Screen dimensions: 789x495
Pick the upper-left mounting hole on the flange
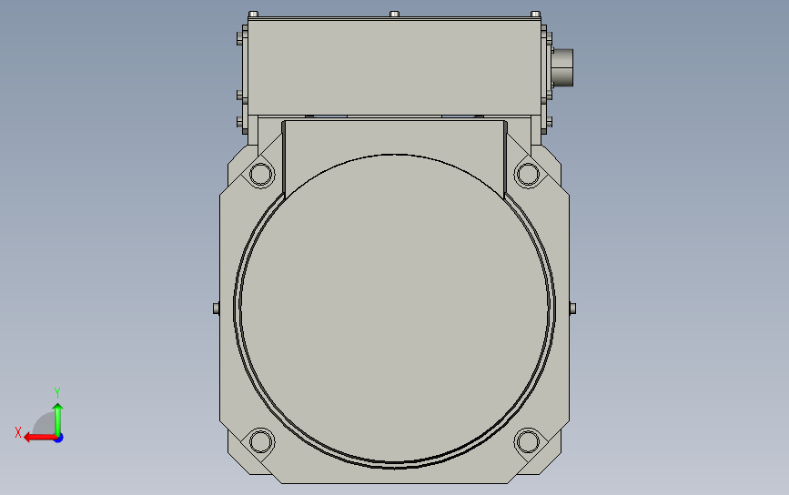[x=261, y=175]
